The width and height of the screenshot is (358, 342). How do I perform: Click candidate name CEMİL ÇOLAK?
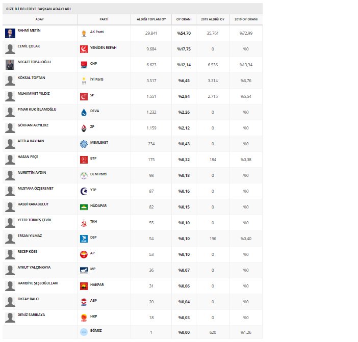point(29,46)
